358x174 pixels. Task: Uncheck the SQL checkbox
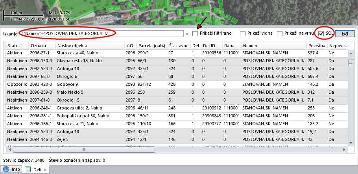(321, 34)
